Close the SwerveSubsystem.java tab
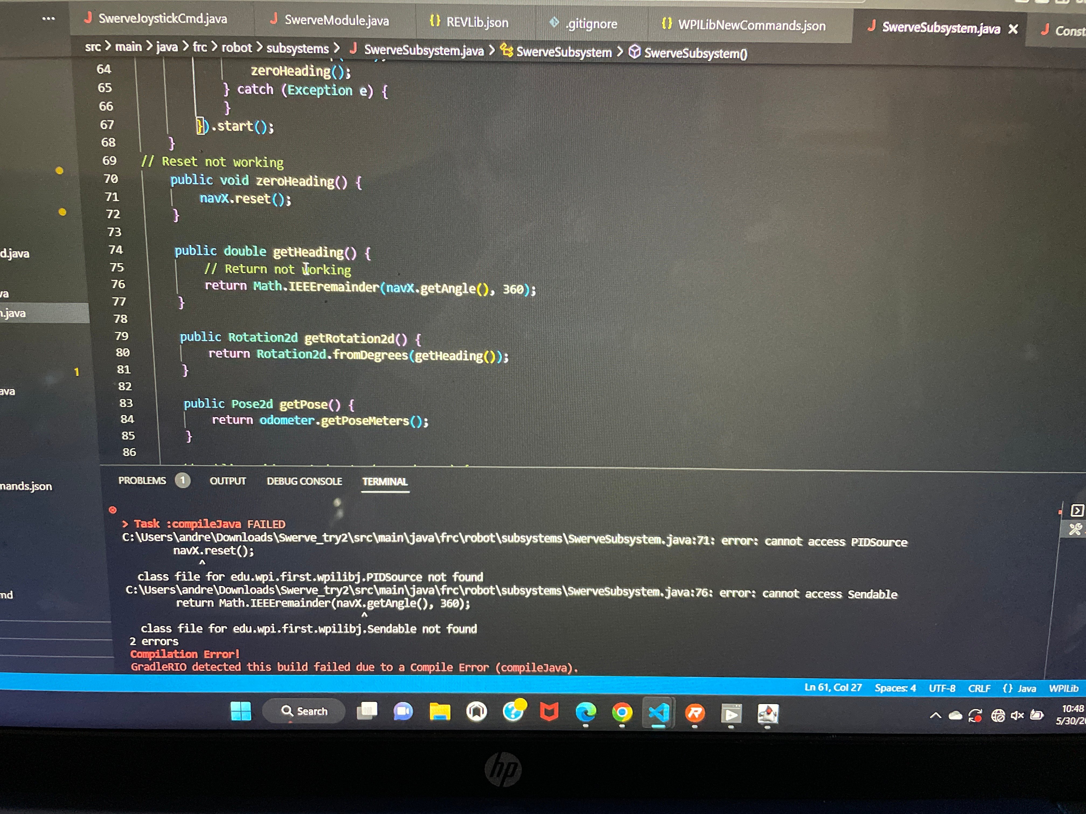Viewport: 1086px width, 814px height. pos(1013,29)
